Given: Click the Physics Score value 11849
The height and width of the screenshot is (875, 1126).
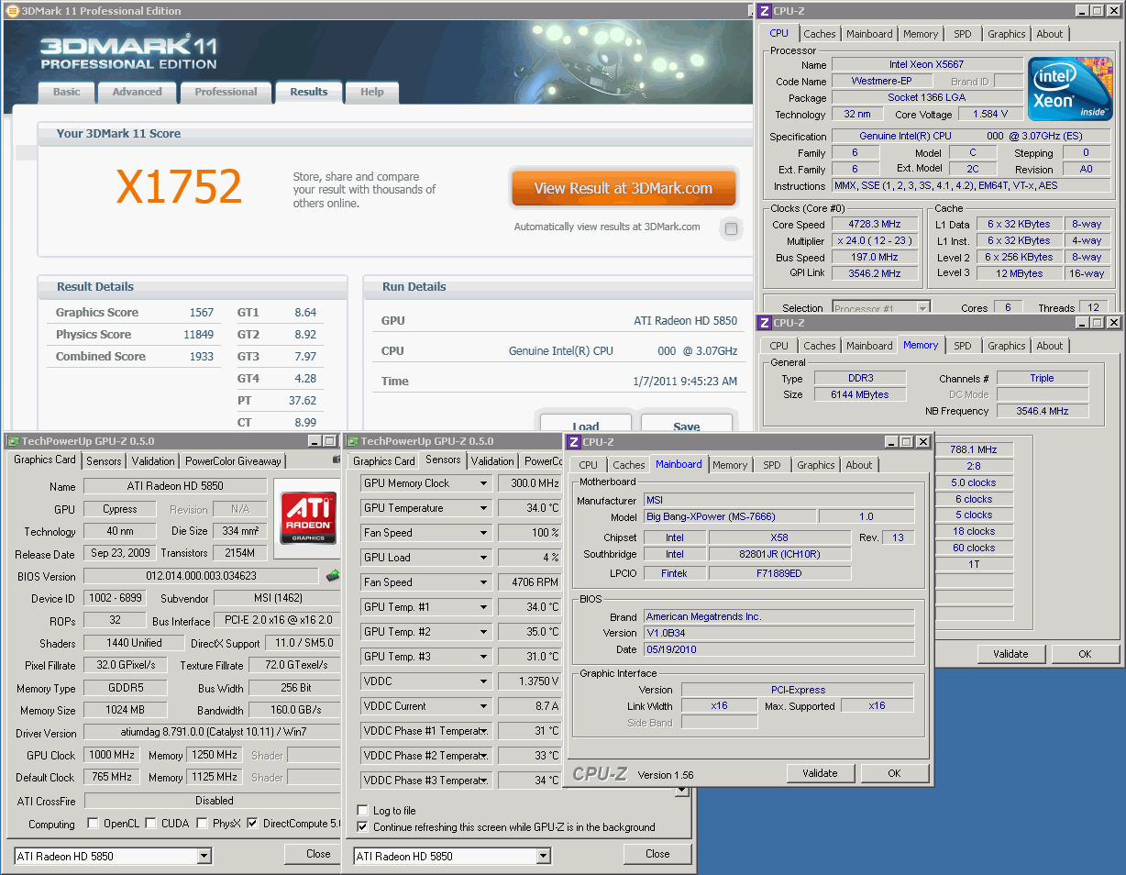Looking at the screenshot, I should tap(198, 335).
